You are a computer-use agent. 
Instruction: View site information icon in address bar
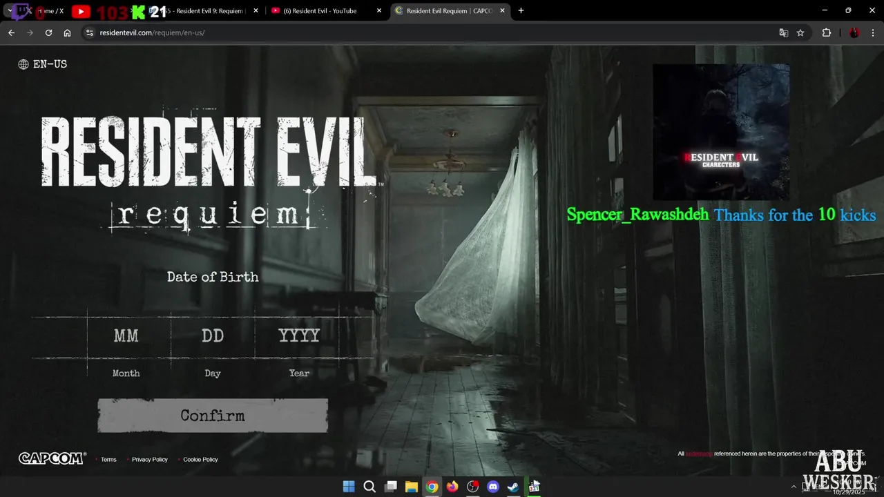tap(88, 32)
